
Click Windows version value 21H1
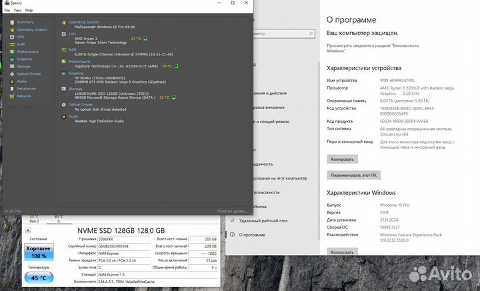click(384, 213)
